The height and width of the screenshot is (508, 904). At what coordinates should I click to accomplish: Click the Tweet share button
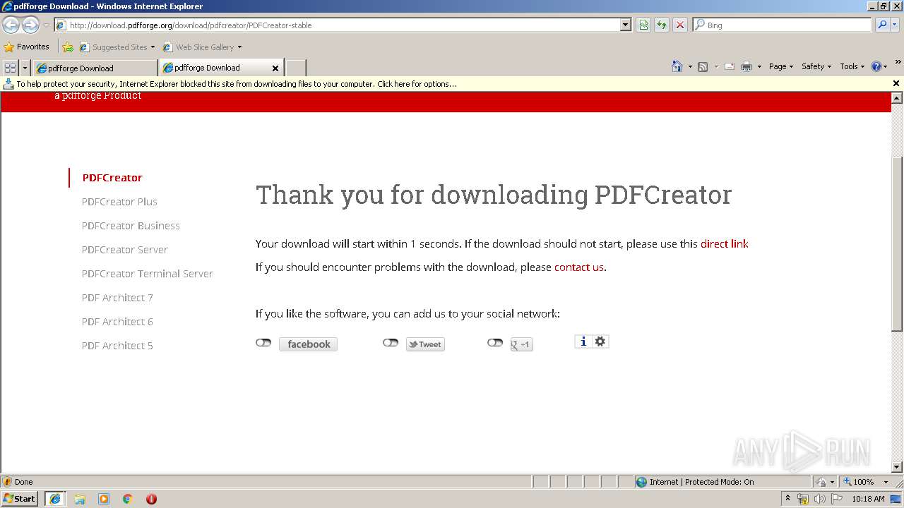point(425,344)
